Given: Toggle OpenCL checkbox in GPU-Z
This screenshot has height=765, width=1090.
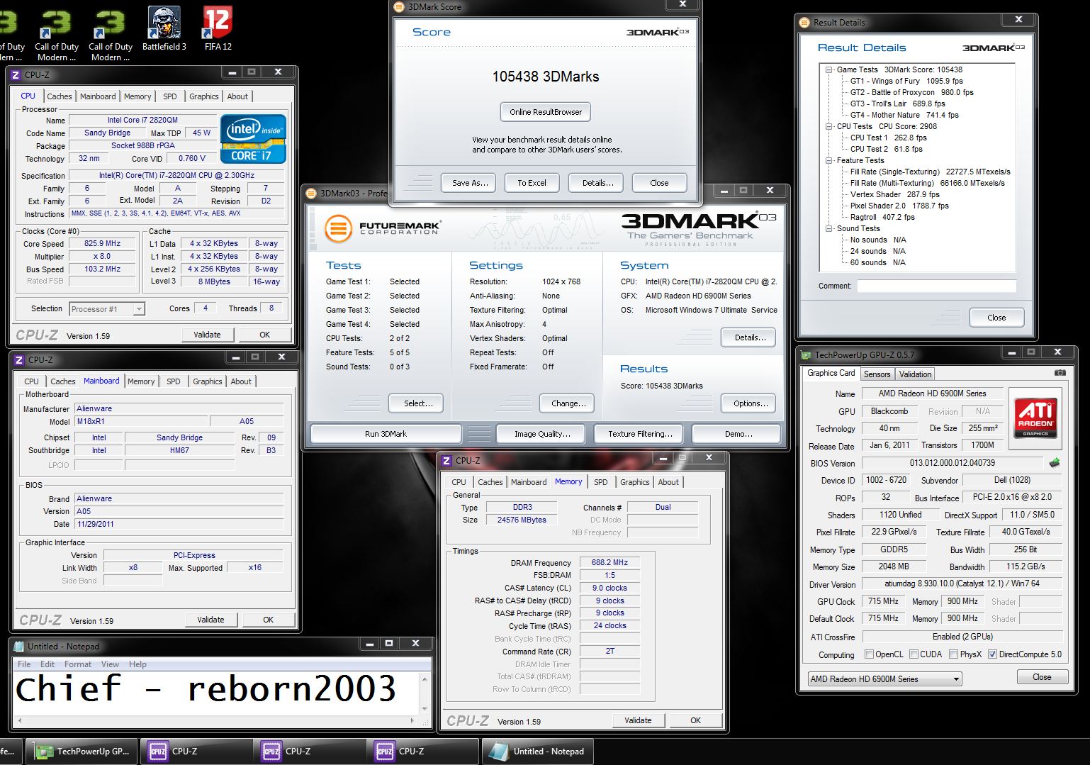Looking at the screenshot, I should pyautogui.click(x=869, y=654).
